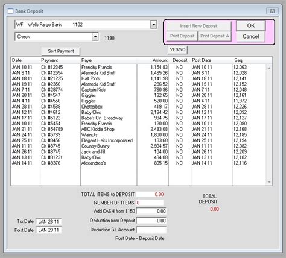Open the Wells Fargo Bank account dropdown
The image size is (286, 258).
tap(154, 25)
